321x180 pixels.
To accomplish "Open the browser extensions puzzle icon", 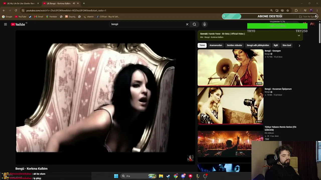I will (296, 10).
